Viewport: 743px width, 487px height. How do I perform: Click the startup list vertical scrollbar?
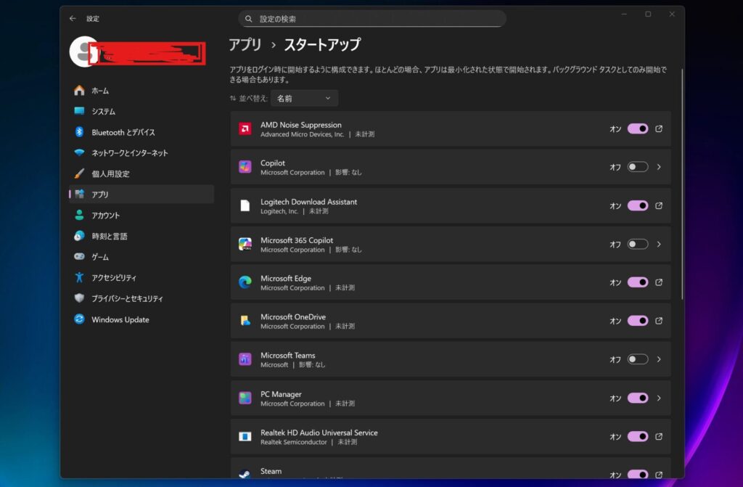[682, 181]
